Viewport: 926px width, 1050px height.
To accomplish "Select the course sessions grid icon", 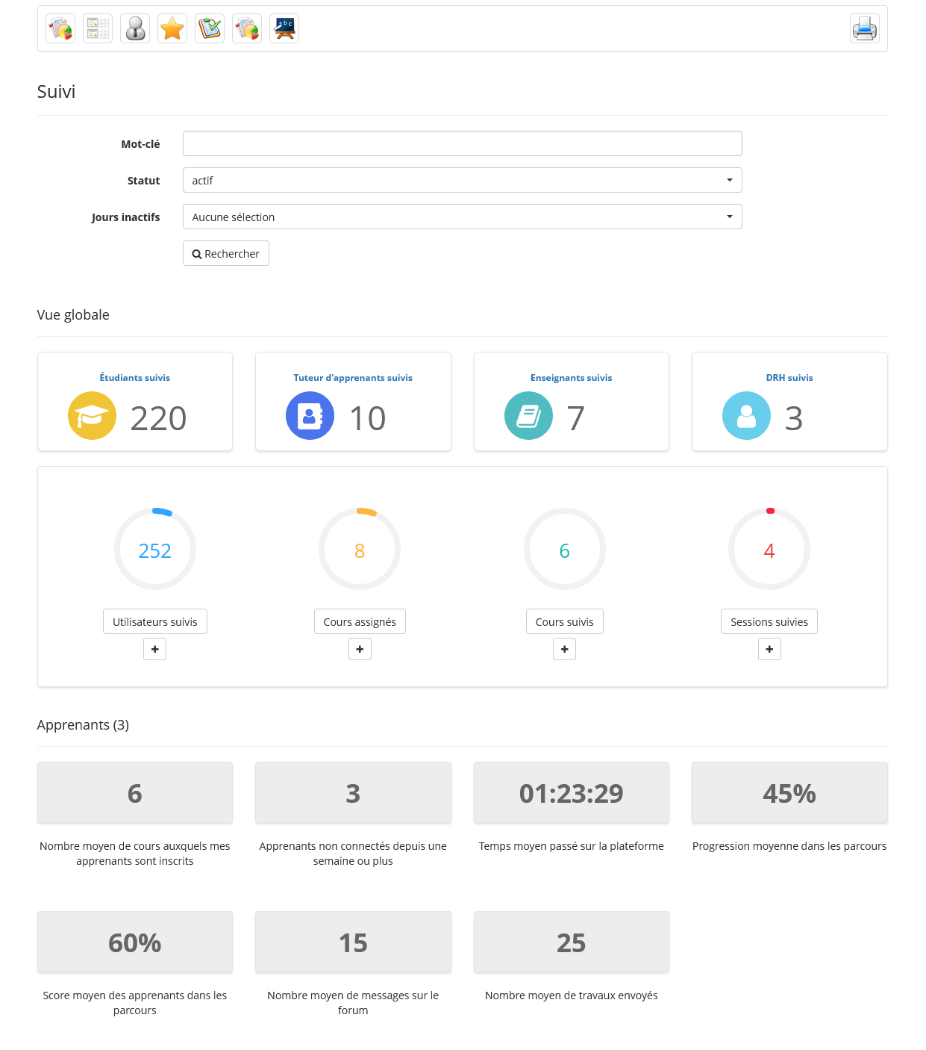I will coord(98,28).
